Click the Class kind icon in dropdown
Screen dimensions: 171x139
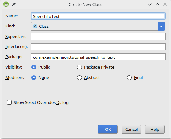[x=35, y=27]
